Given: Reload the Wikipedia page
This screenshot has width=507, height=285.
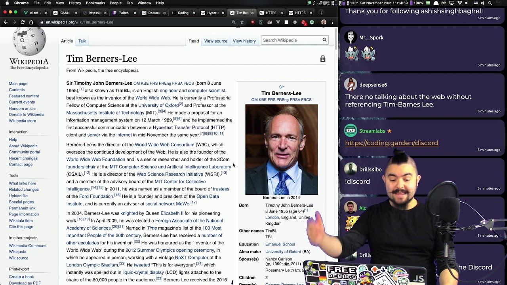Looking at the screenshot, I should click(23, 22).
